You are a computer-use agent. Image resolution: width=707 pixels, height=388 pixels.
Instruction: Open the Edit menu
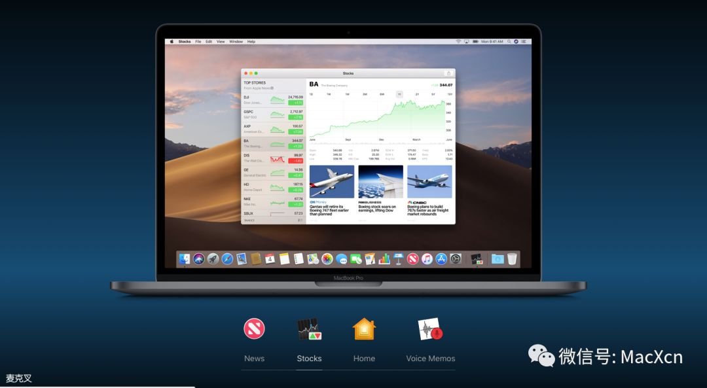[209, 41]
